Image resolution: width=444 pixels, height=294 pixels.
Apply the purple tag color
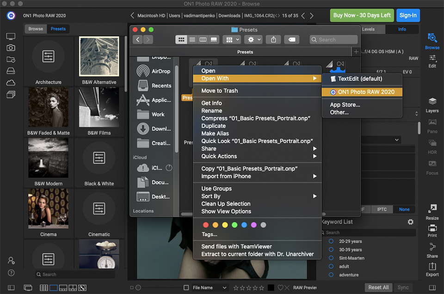(x=254, y=225)
